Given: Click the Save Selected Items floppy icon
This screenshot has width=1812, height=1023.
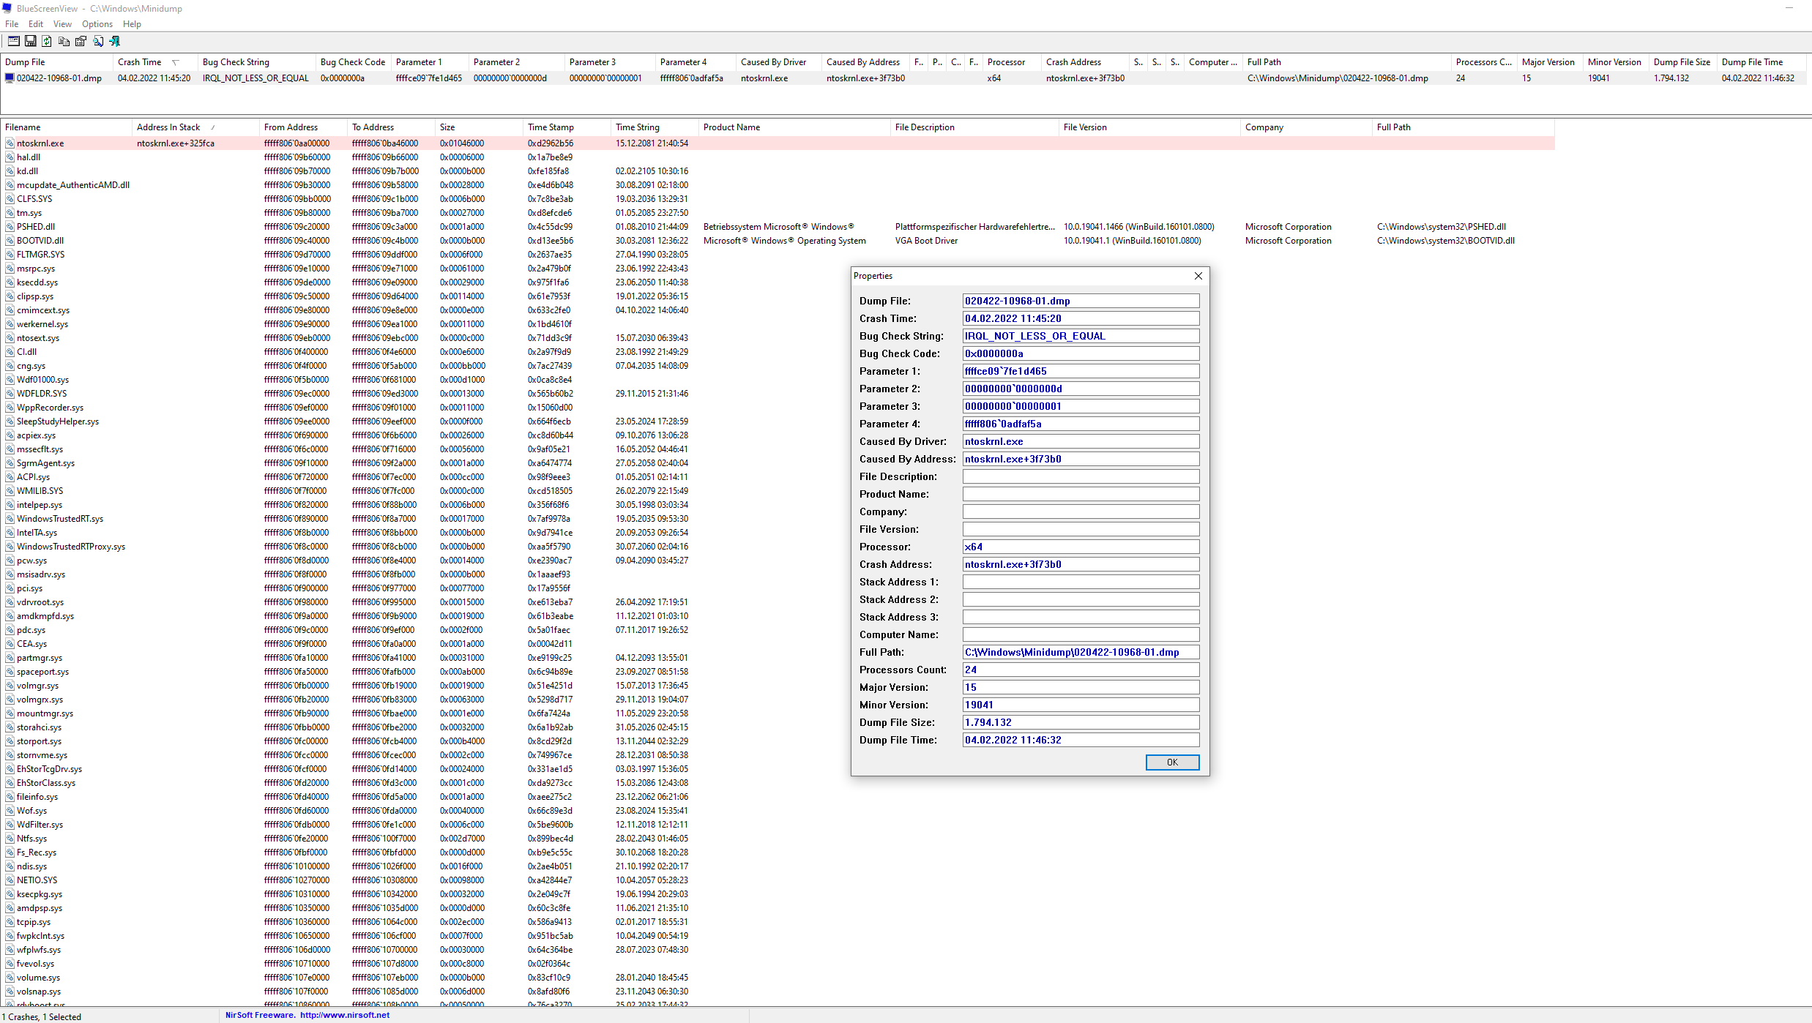Looking at the screenshot, I should [x=30, y=42].
